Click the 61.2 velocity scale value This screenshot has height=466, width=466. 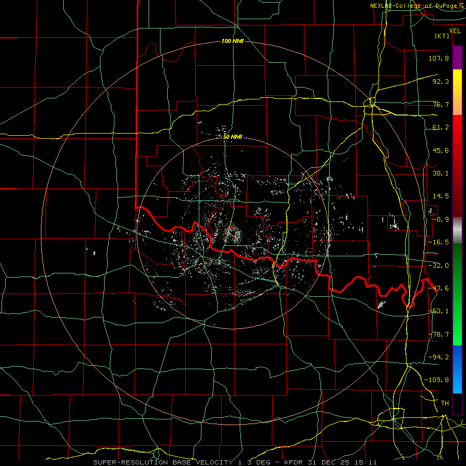coord(441,127)
